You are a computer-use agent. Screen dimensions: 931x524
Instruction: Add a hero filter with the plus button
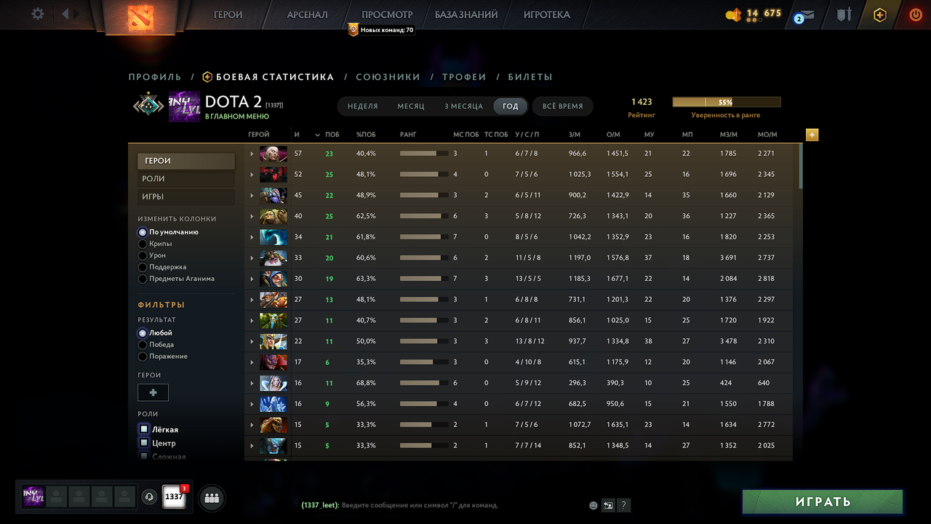point(153,392)
